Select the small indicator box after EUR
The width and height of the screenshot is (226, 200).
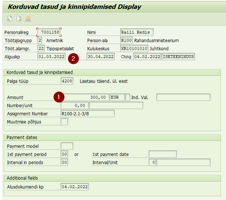tap(128, 97)
